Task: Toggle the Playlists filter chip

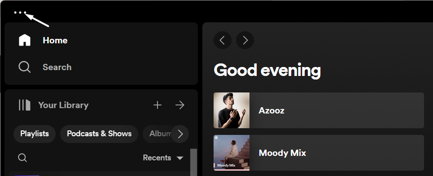Action: (35, 134)
